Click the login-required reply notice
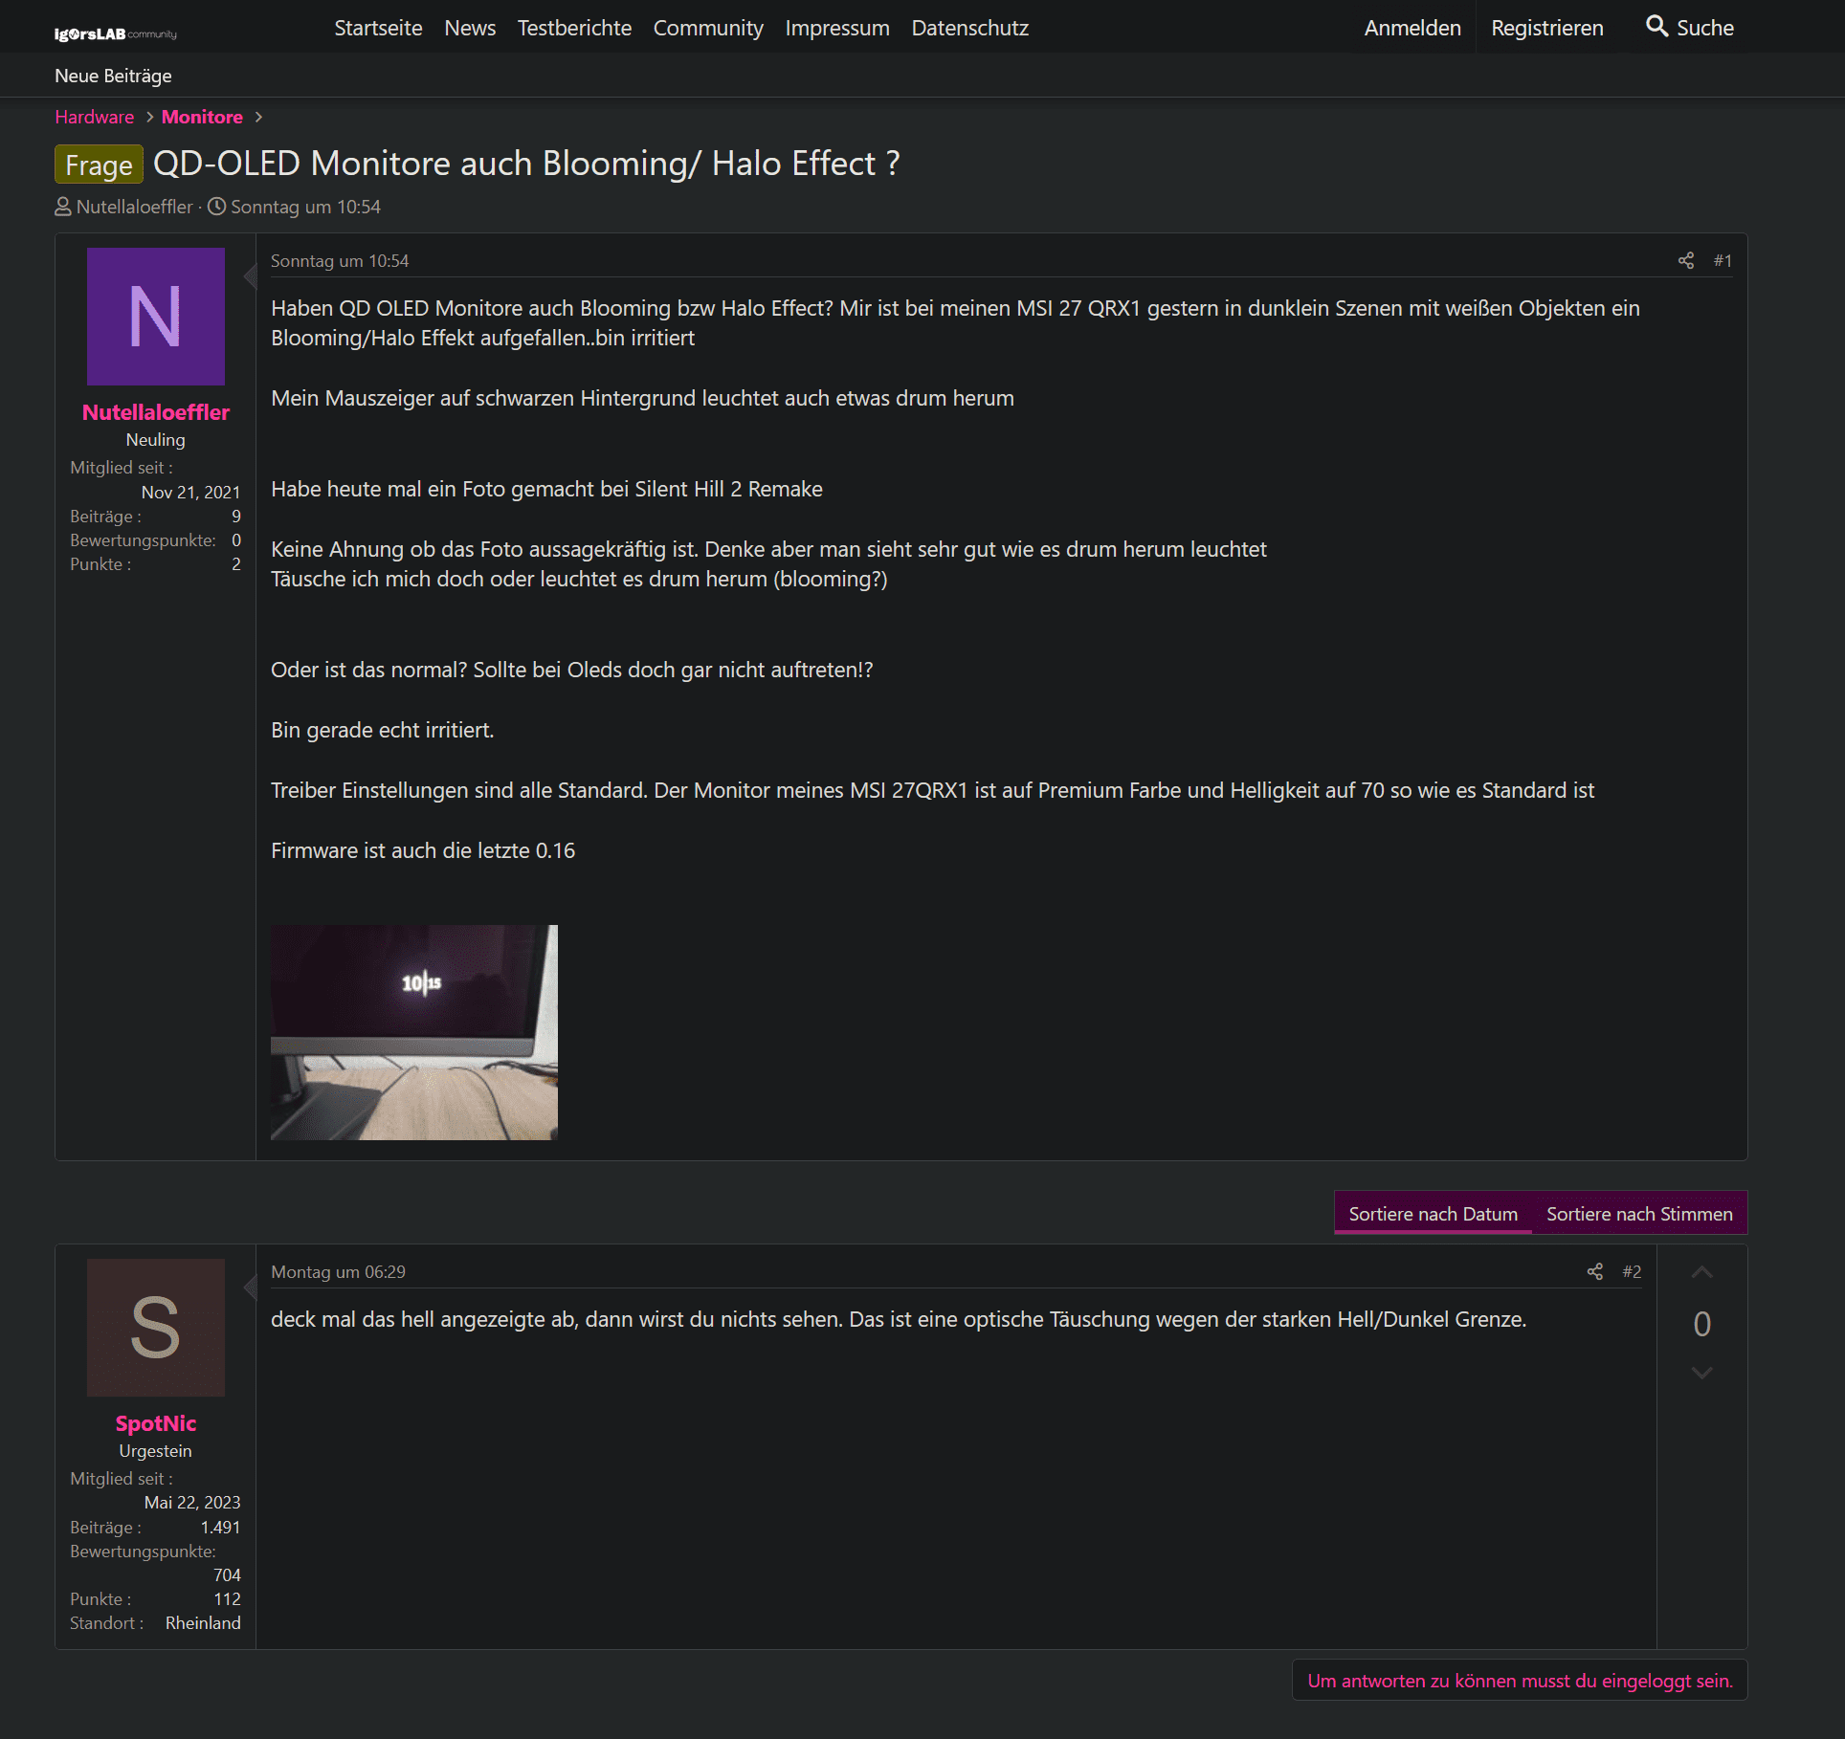 (x=1520, y=1680)
